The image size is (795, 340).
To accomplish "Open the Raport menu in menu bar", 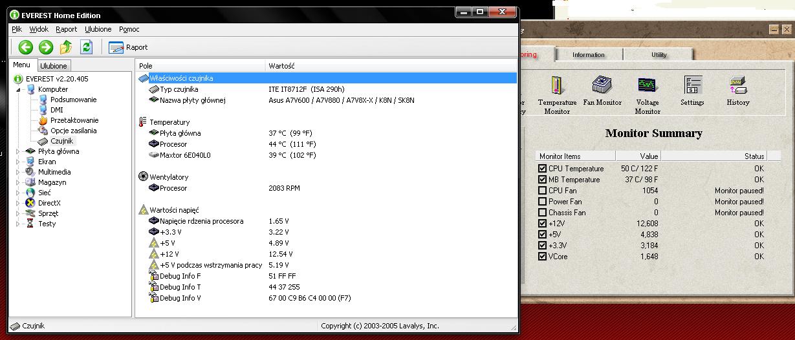I will pyautogui.click(x=67, y=29).
